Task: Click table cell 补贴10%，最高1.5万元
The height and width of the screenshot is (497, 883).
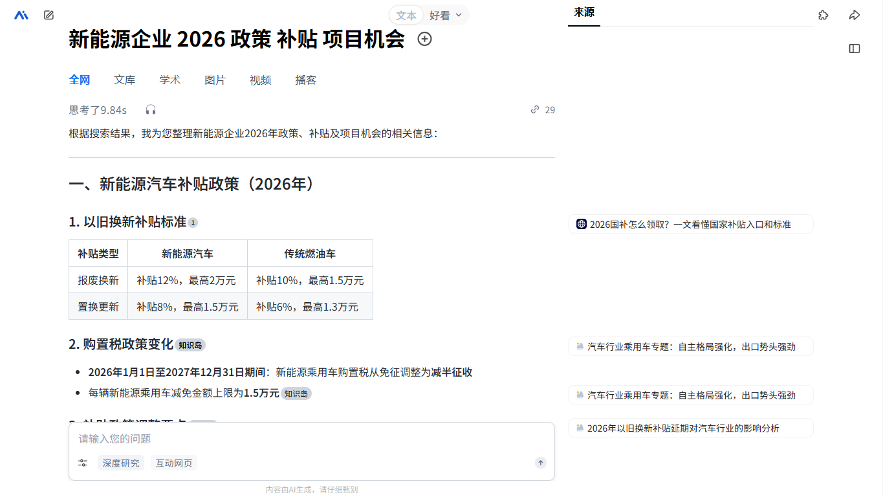Action: point(310,280)
